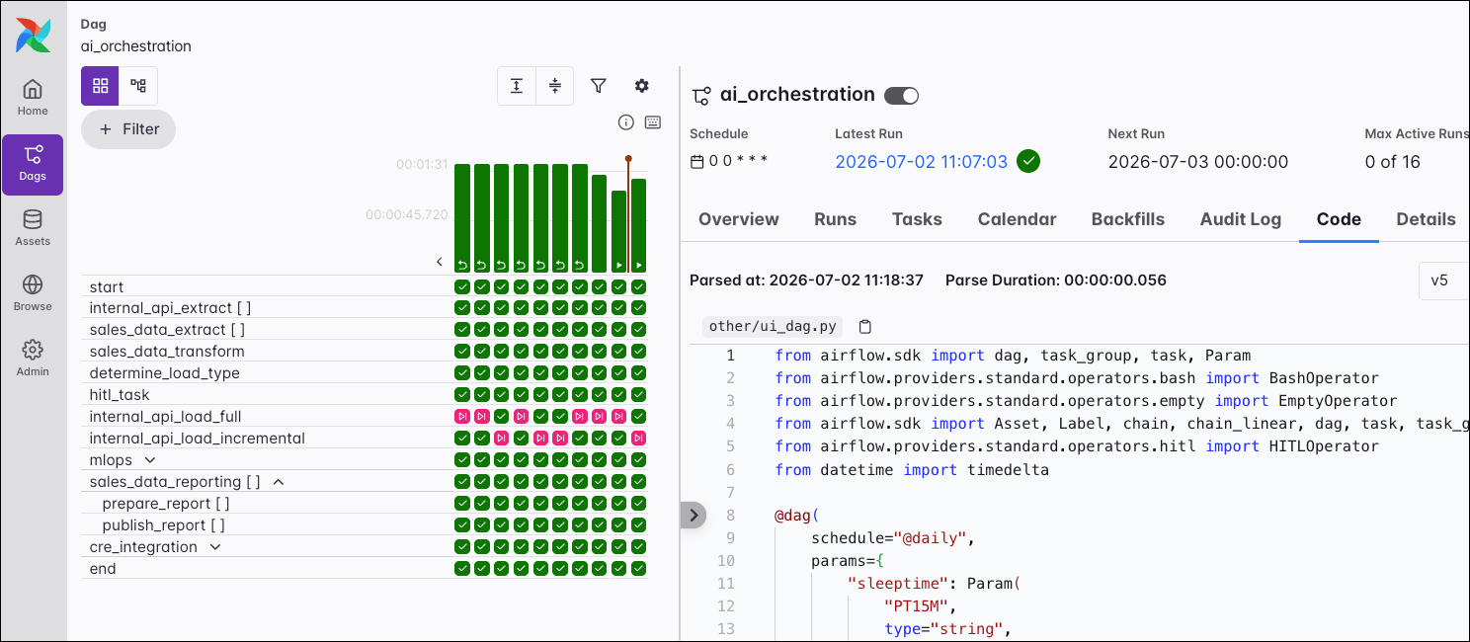Open mlops group status in latest run
Viewport: 1470px width, 642px height.
click(639, 459)
